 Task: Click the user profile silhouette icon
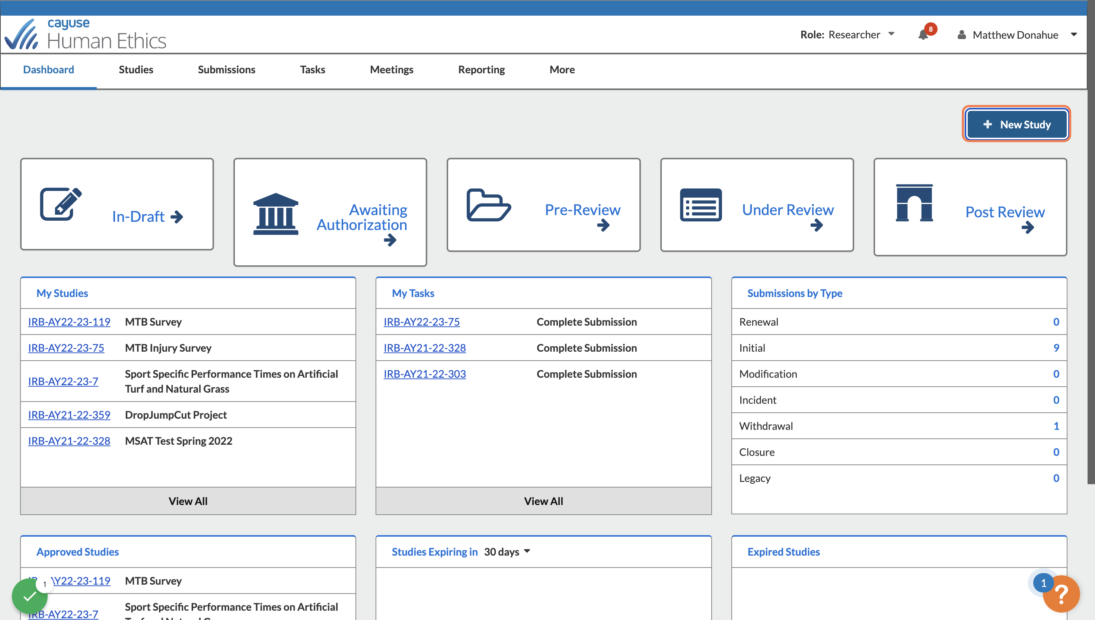tap(961, 35)
